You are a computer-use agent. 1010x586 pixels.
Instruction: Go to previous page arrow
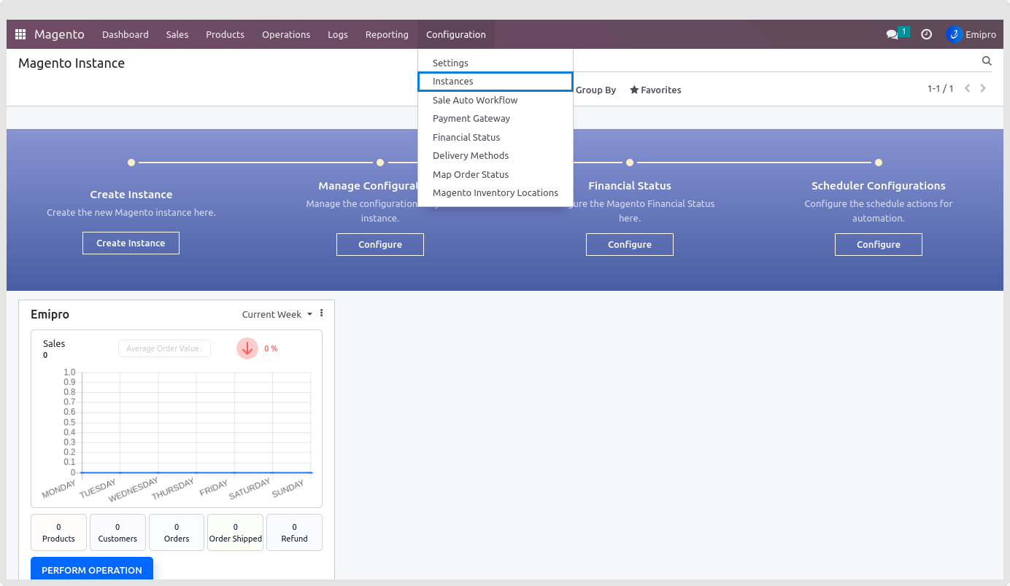967,88
